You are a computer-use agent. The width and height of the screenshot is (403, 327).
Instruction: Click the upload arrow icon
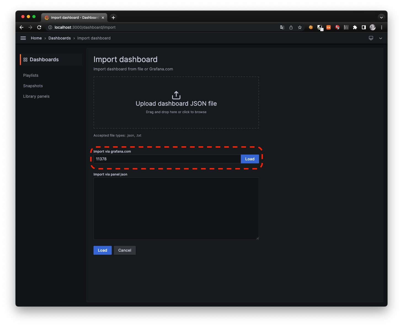(x=176, y=95)
